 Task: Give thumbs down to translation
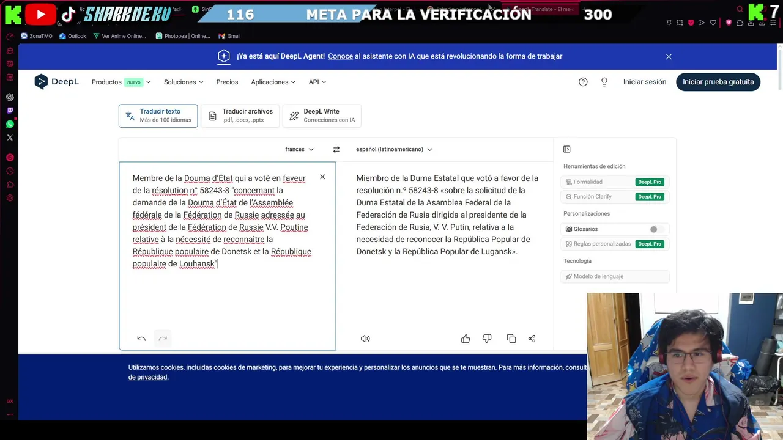tap(487, 339)
